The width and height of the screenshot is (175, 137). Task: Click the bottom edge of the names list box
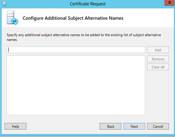[76, 115]
